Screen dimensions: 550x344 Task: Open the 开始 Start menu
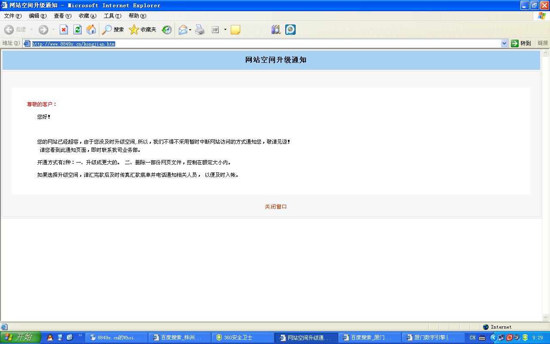(x=20, y=338)
